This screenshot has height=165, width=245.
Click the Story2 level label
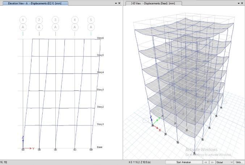click(x=100, y=107)
